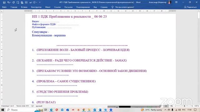Open the Windows Start menu
The width and height of the screenshot is (200, 112).
(x=2, y=110)
